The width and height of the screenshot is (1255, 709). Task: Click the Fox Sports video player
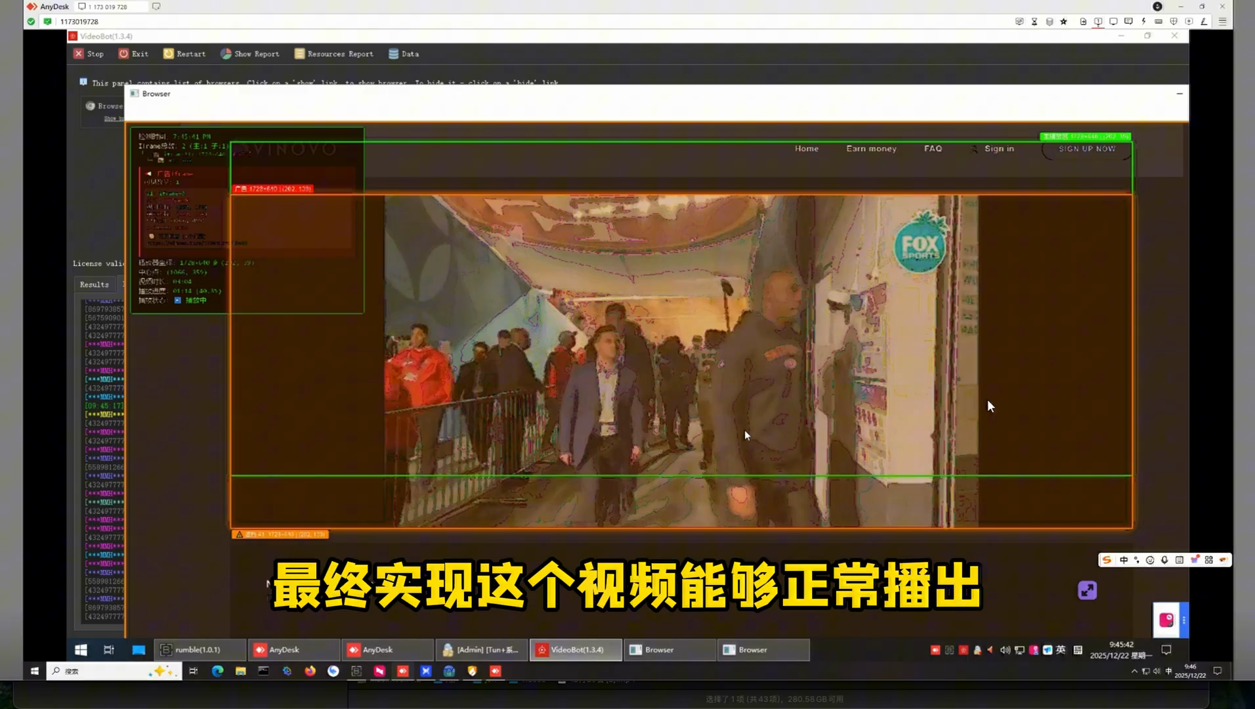(x=681, y=361)
